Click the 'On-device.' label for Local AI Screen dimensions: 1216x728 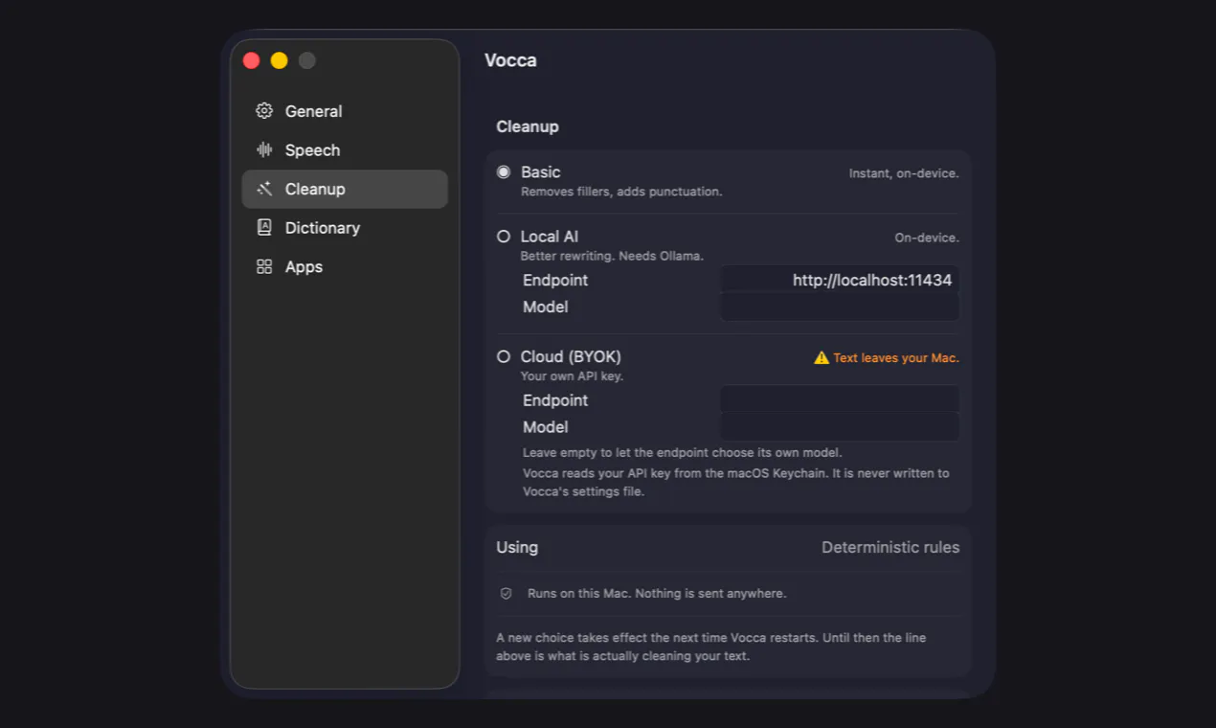927,238
